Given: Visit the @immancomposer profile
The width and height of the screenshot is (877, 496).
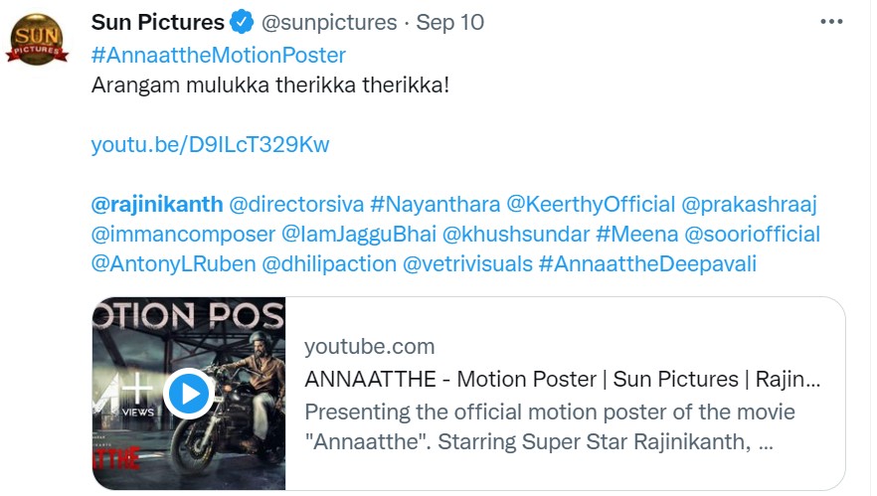Looking at the screenshot, I should click(x=182, y=235).
